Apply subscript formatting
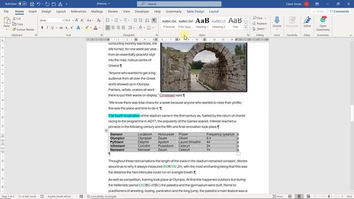354x199 pixels. [x=66, y=28]
